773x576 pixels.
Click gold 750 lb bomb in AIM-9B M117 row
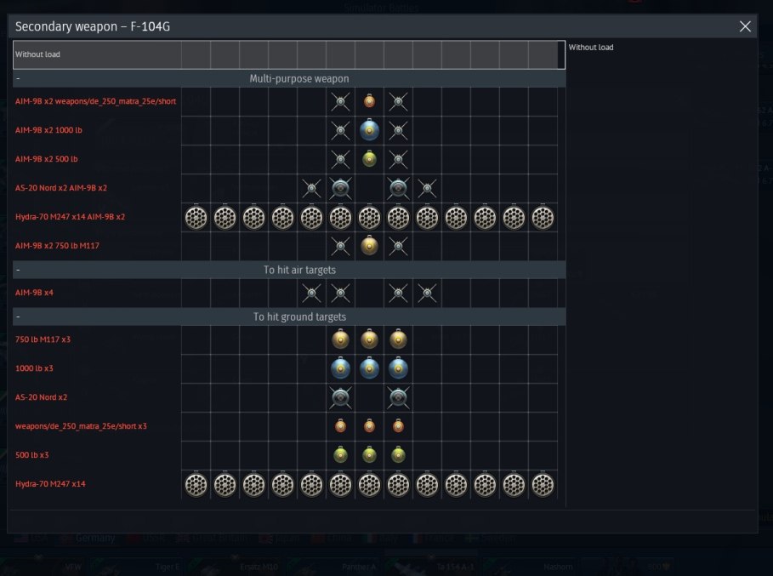click(x=369, y=246)
